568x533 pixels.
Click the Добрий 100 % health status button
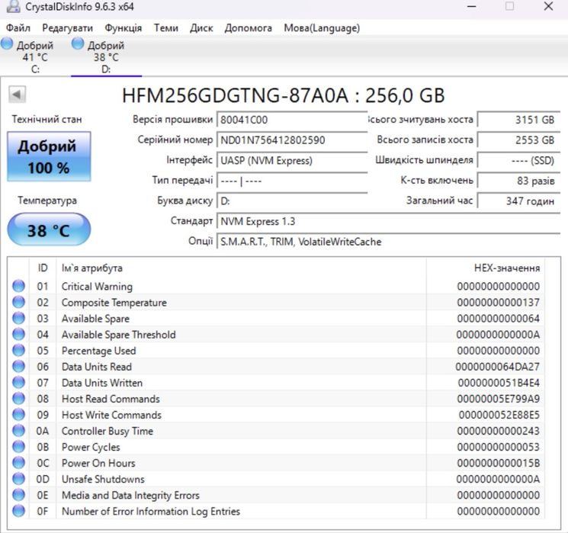click(x=49, y=156)
